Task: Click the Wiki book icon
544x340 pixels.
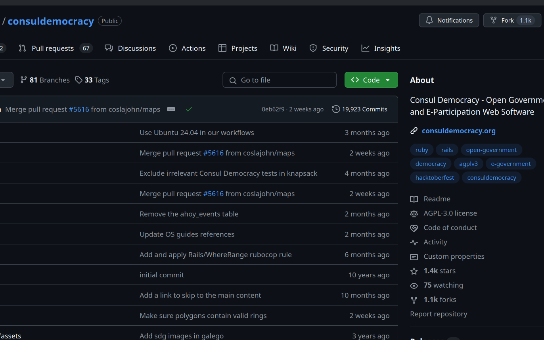Action: tap(274, 48)
